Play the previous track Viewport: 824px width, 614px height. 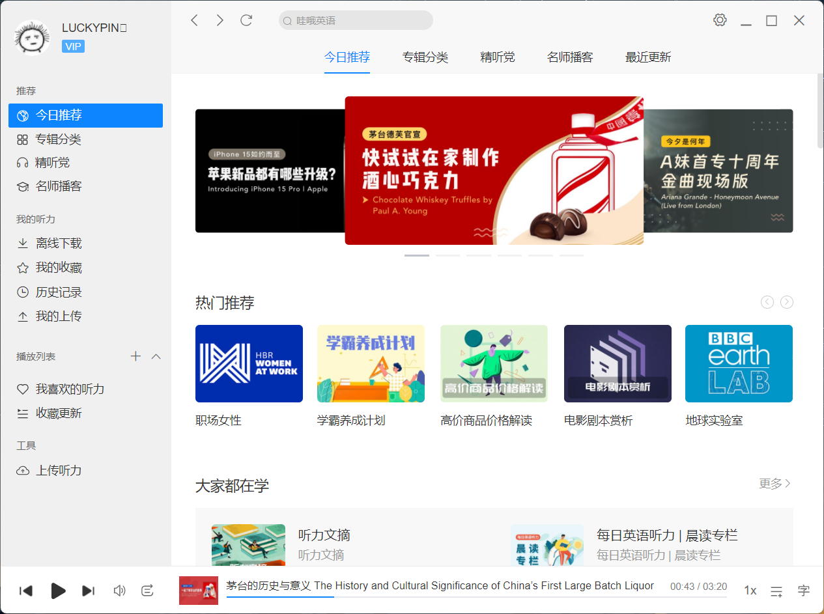point(26,591)
